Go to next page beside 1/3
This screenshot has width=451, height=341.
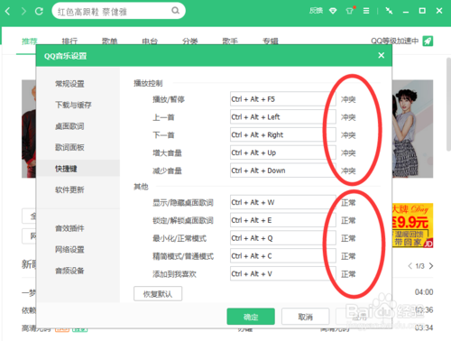tap(431, 266)
